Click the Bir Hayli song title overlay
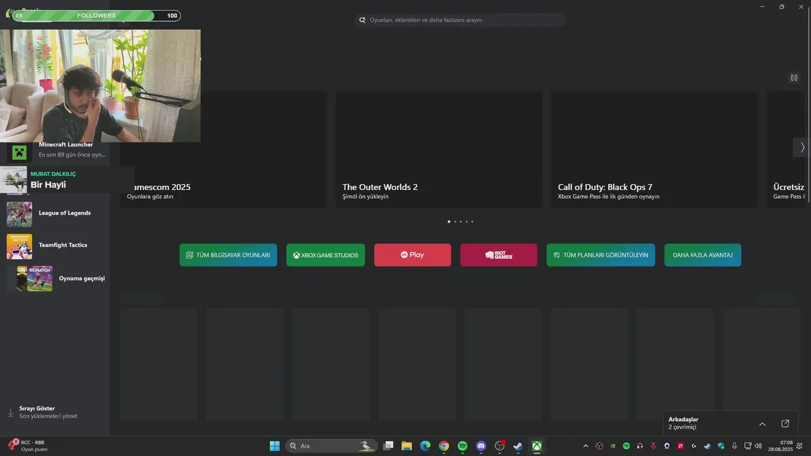Screen dimensions: 811x456 click(x=48, y=185)
